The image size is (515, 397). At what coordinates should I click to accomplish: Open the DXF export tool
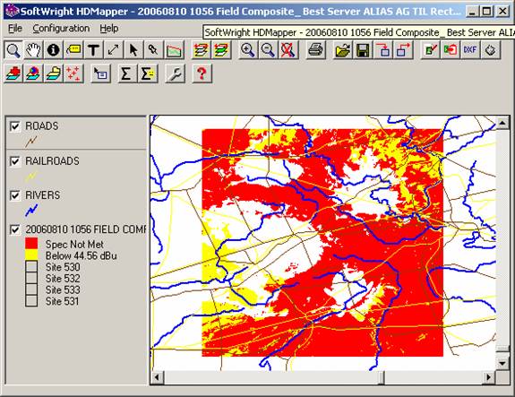click(x=470, y=50)
